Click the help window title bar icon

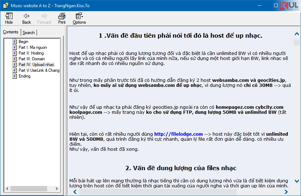click(6, 5)
